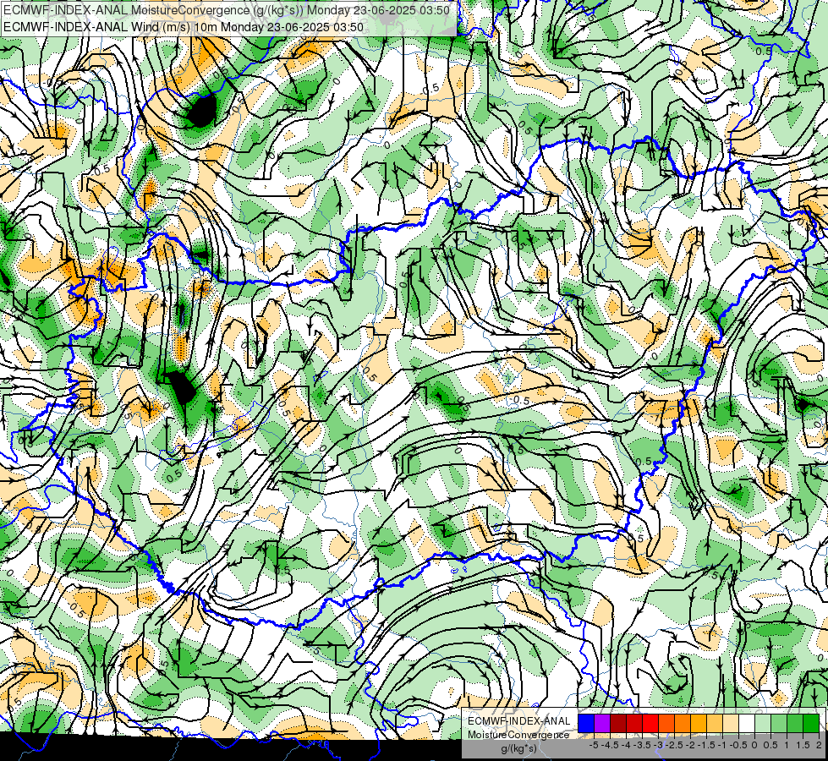This screenshot has height=761, width=828.
Task: Click the -4 tick label in legend
Action: click(626, 745)
